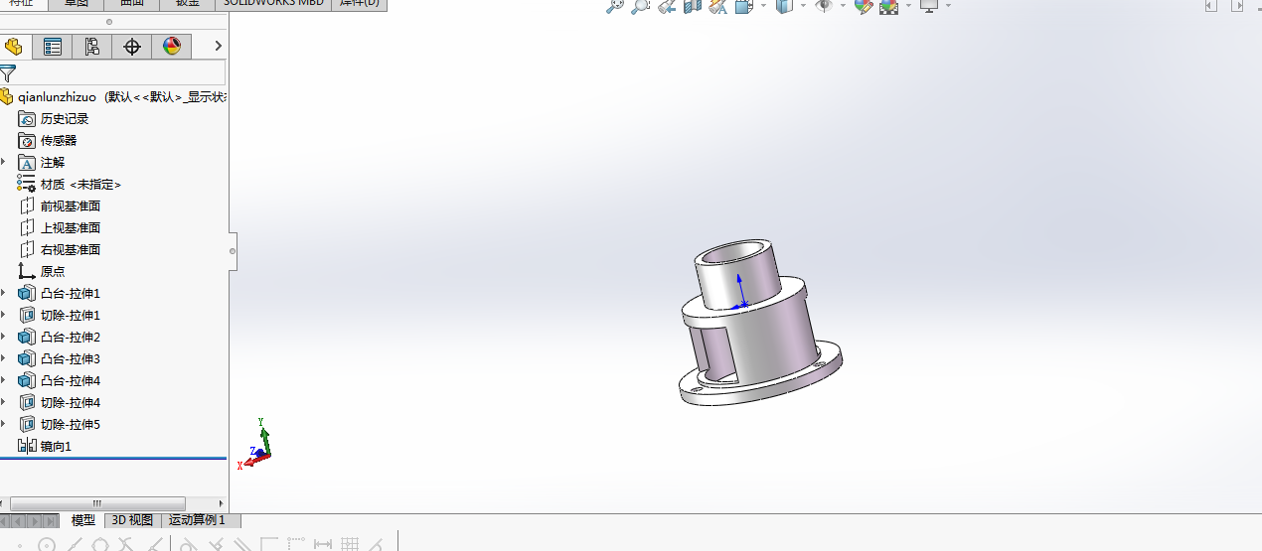Click the first tab scroll arrow
This screenshot has width=1262, height=551.
6,520
